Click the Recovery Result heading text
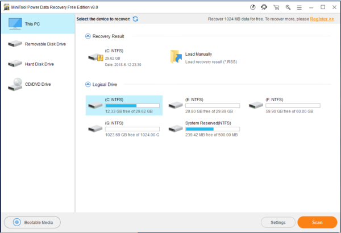This screenshot has width=341, height=233. (x=108, y=36)
